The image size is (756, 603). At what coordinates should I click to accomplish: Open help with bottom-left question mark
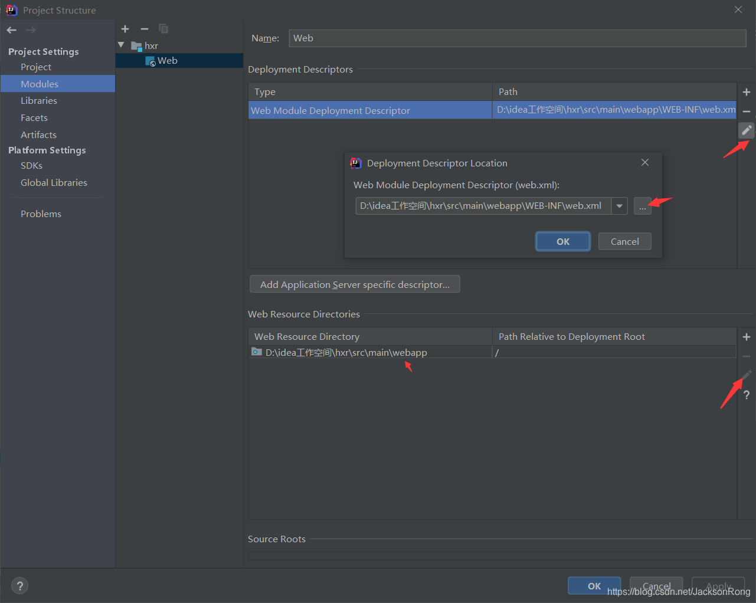coord(20,586)
